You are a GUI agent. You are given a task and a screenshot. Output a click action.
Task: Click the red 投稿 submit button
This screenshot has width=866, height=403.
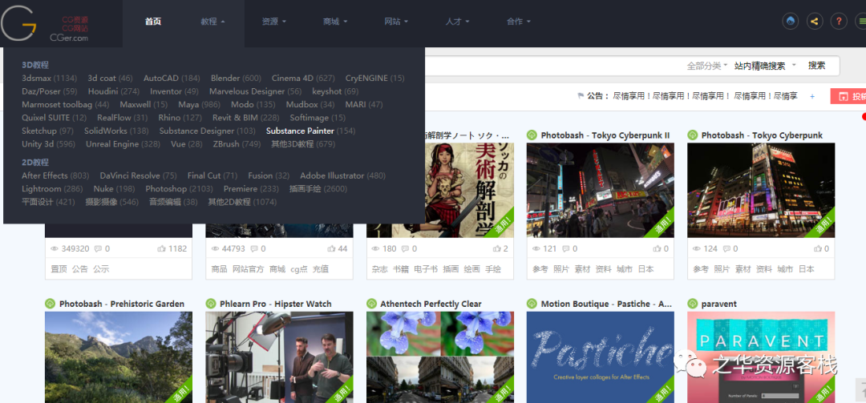[850, 96]
